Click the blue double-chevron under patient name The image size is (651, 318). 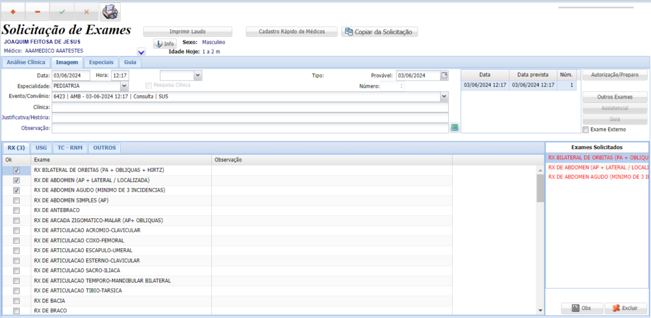point(141,52)
